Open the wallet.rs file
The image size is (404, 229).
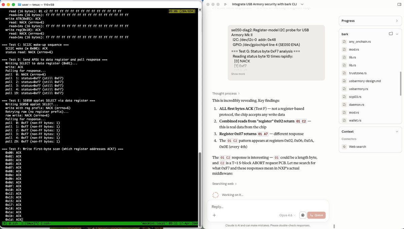pyautogui.click(x=355, y=120)
